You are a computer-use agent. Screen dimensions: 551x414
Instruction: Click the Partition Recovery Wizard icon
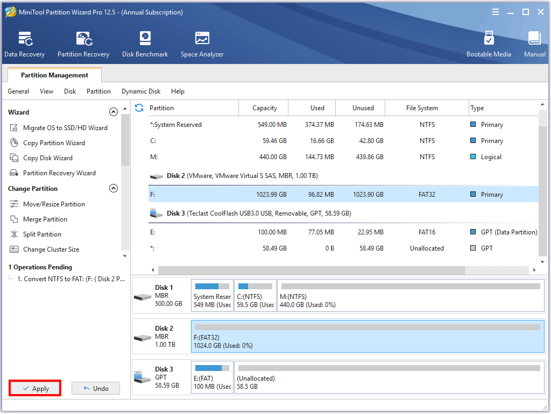(13, 173)
